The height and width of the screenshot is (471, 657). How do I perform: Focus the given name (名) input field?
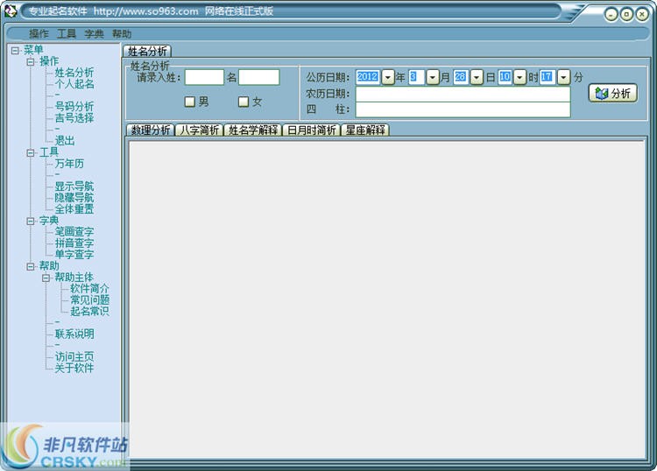(x=259, y=77)
